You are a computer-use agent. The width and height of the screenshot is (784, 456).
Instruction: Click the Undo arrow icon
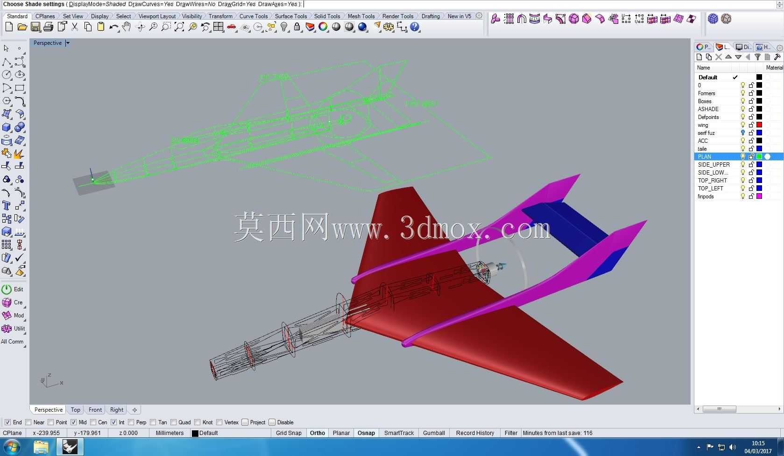113,27
